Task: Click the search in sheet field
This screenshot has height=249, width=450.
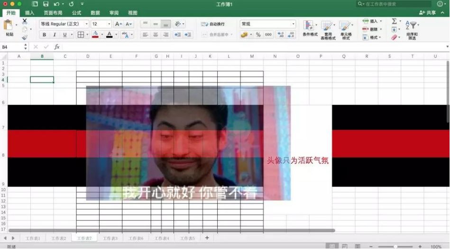Action: pyautogui.click(x=394, y=4)
